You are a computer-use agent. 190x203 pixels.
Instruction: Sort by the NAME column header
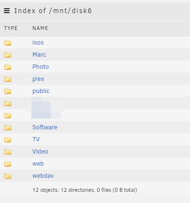tap(40, 28)
